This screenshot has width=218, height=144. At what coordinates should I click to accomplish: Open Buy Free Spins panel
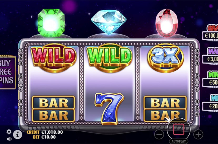point(7,72)
